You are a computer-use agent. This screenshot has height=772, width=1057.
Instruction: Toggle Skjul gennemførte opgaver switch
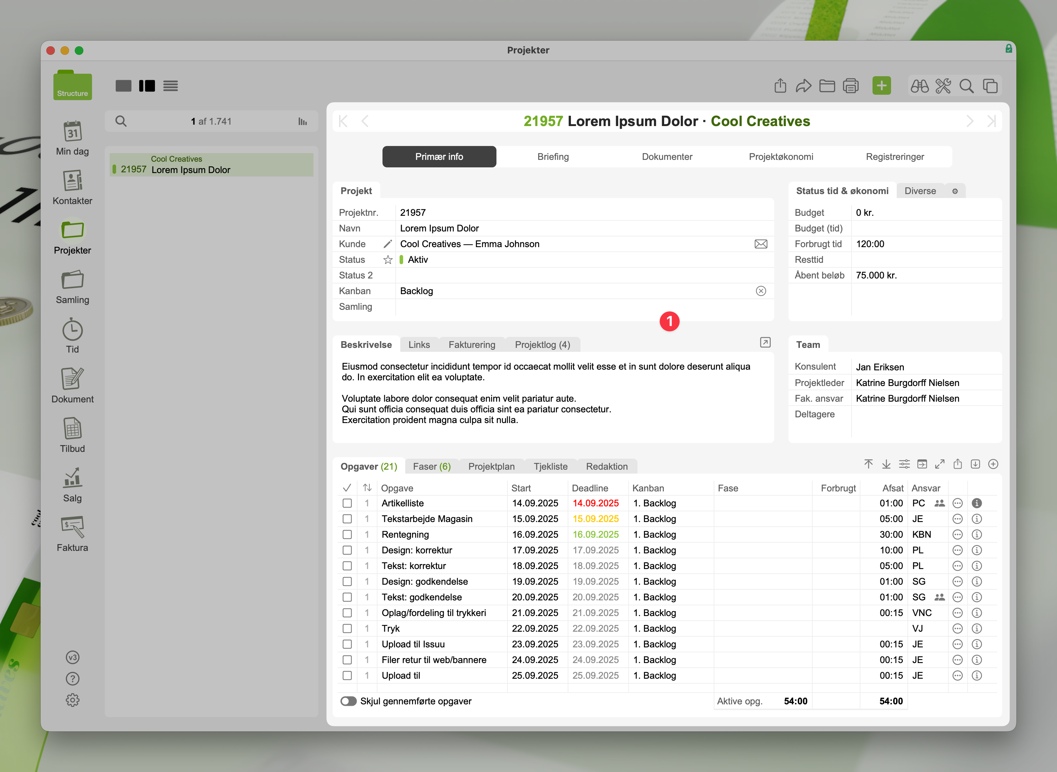(349, 701)
